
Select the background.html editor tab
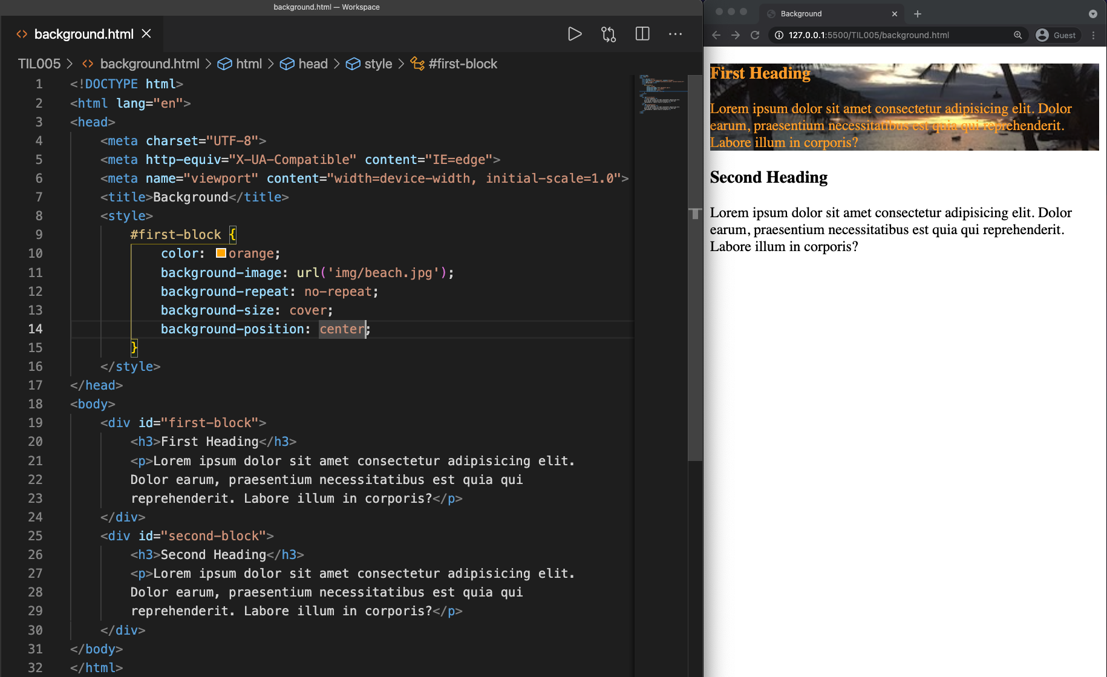click(x=83, y=34)
